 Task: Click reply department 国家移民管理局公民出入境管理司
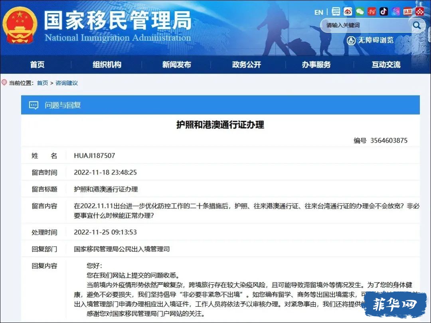(x=122, y=249)
